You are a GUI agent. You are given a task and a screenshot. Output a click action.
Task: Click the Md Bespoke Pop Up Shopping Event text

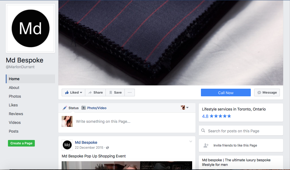pos(93,156)
